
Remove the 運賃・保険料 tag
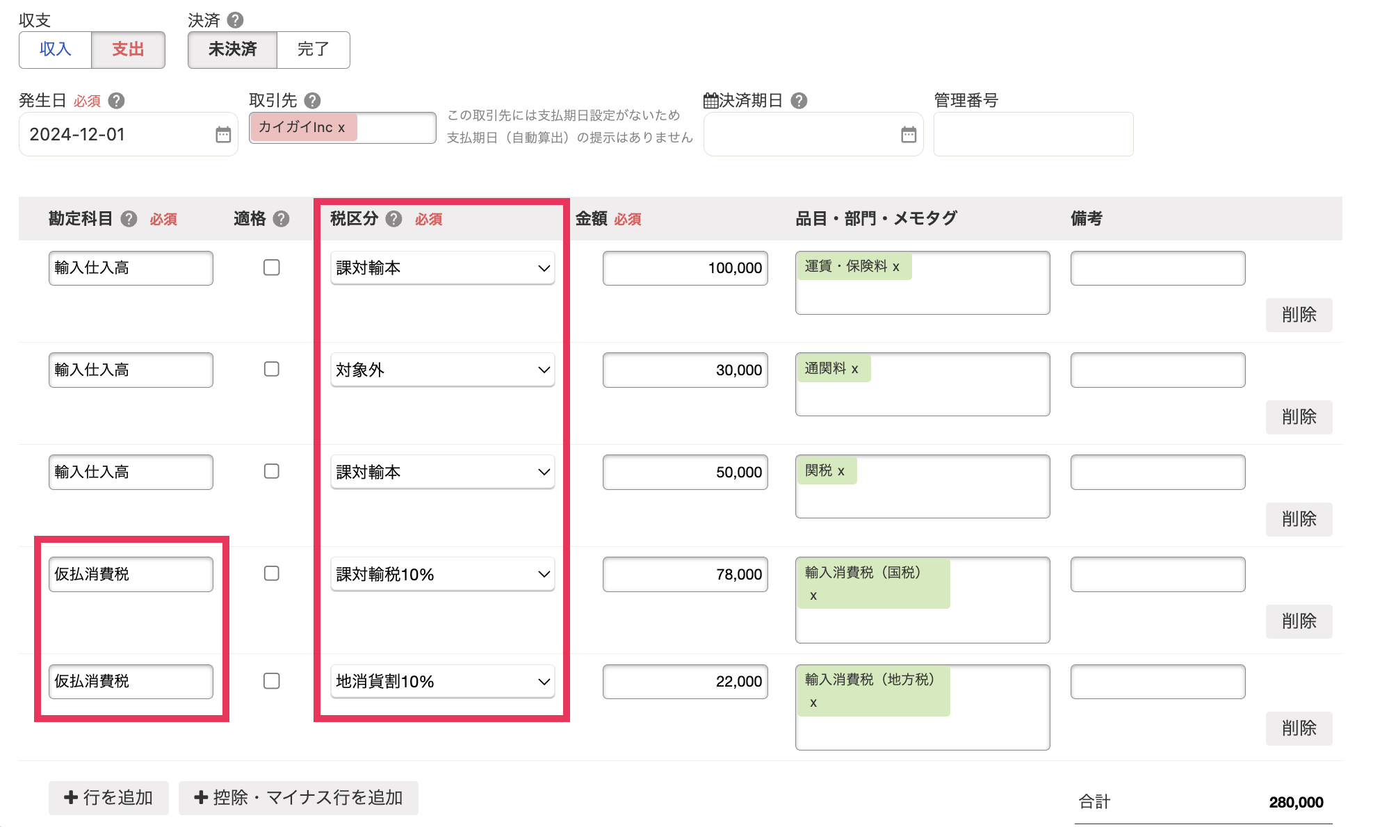(x=896, y=267)
